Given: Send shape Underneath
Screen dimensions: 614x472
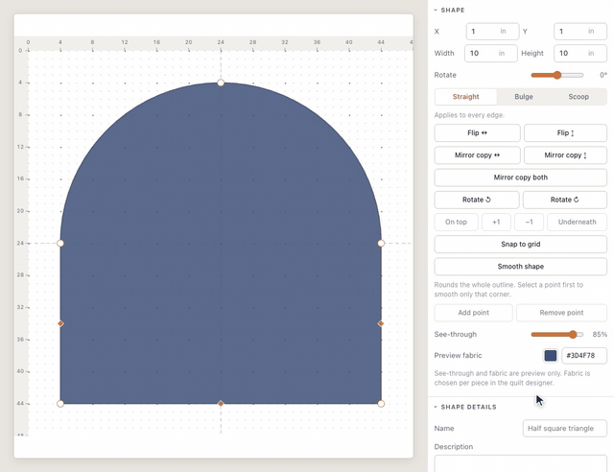Looking at the screenshot, I should coord(578,223).
